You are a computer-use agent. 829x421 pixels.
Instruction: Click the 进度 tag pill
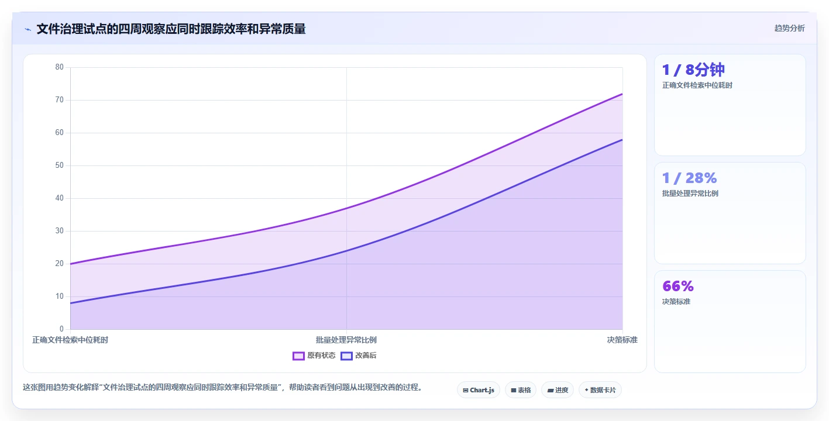coord(557,390)
